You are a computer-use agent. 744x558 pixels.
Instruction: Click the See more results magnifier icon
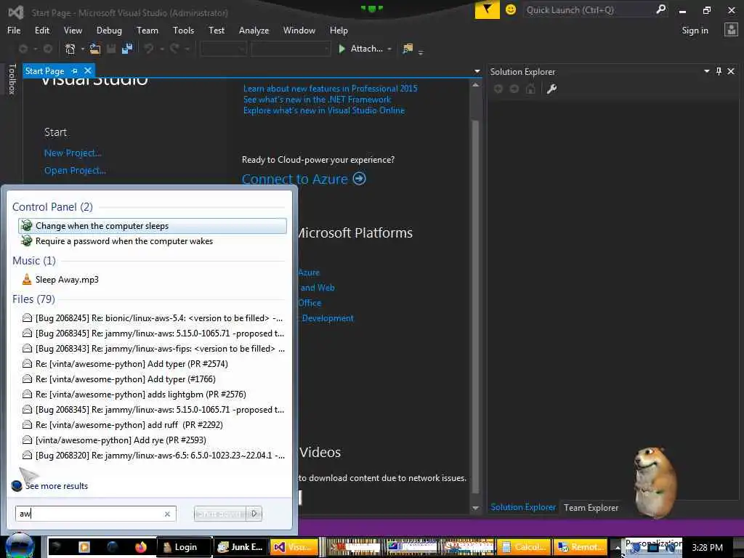click(x=17, y=485)
